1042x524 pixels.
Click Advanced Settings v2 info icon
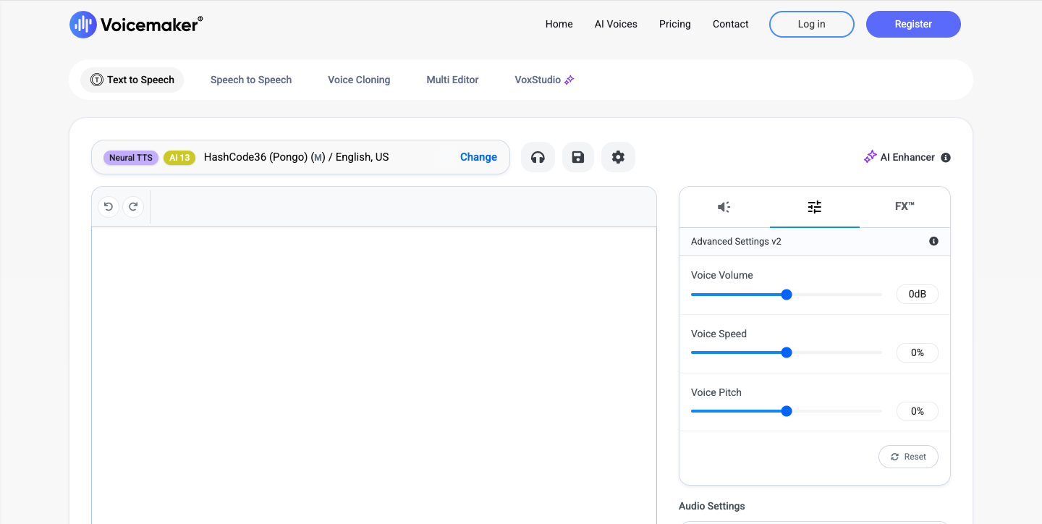tap(933, 241)
